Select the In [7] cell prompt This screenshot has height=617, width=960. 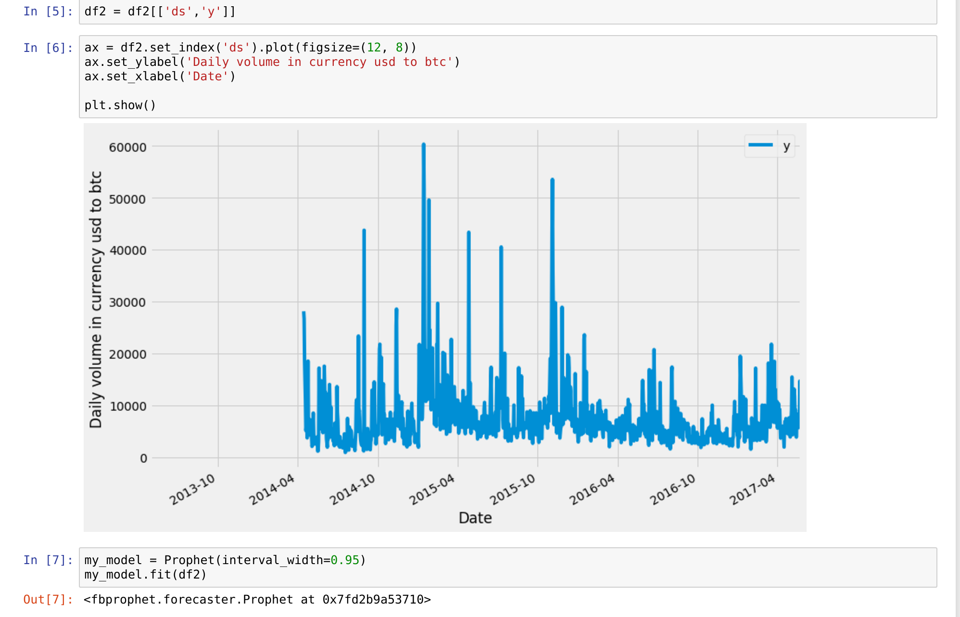pos(48,560)
